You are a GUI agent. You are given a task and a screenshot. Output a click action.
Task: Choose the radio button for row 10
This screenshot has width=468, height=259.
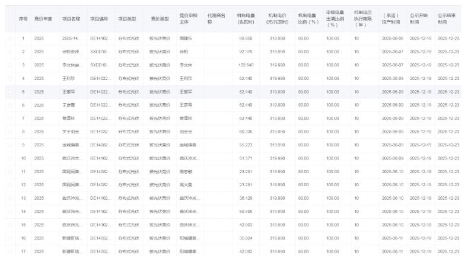pyautogui.click(x=9, y=158)
